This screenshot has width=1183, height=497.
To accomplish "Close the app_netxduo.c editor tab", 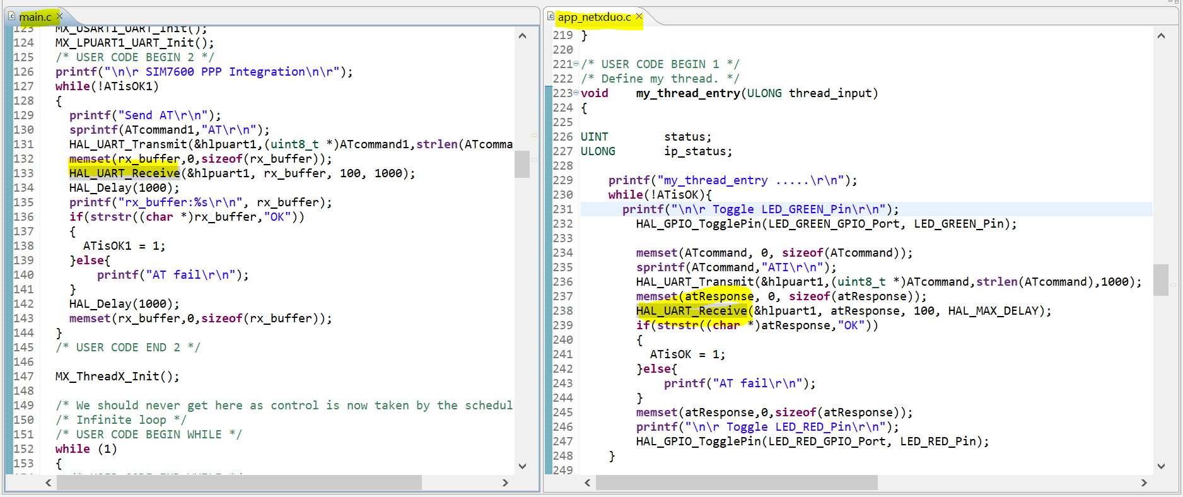I will click(639, 16).
